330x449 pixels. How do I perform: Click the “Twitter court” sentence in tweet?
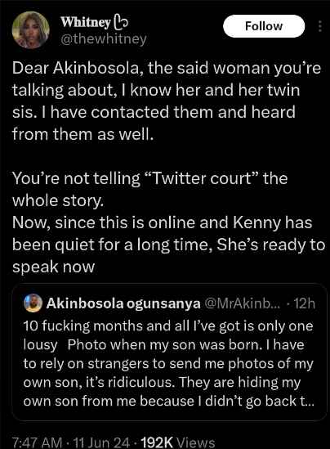149,189
